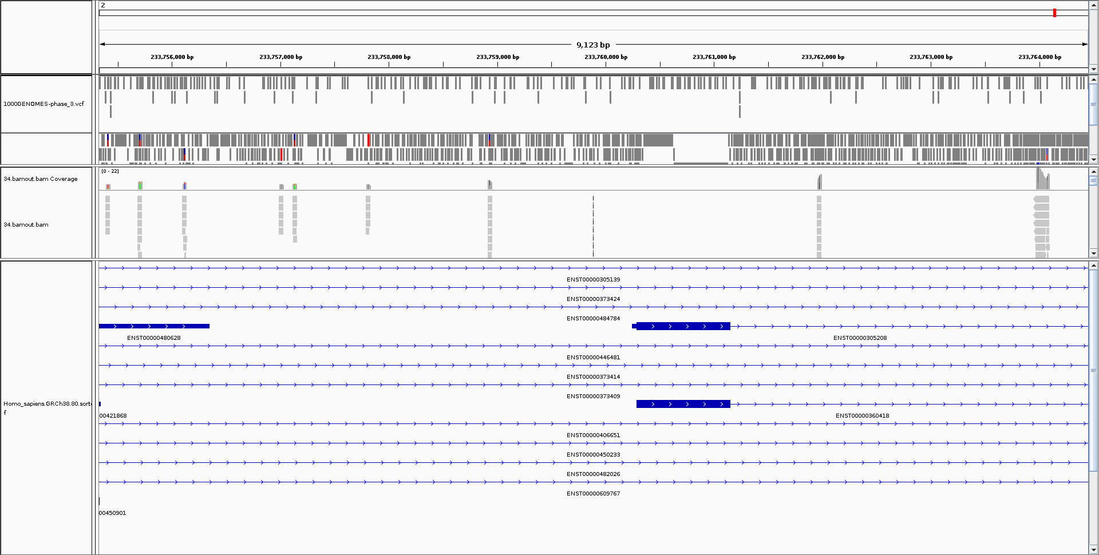Click the 233,764,000 bp ruler label
The height and width of the screenshot is (555, 1099).
pyautogui.click(x=1039, y=57)
